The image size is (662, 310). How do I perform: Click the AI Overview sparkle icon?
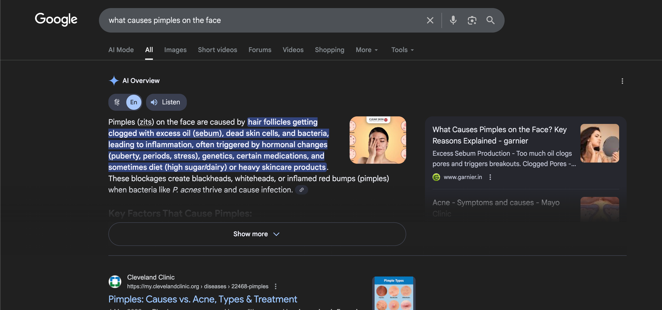click(x=113, y=80)
